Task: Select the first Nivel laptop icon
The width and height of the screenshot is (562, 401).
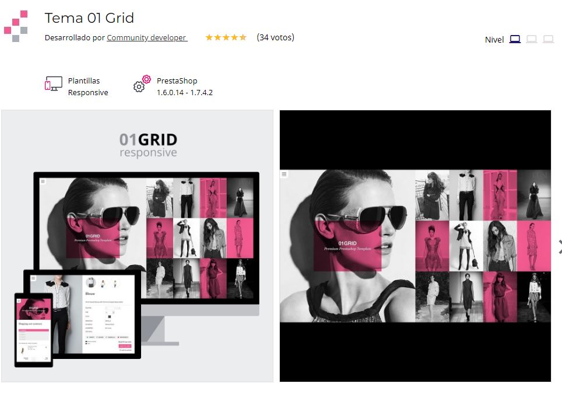Action: tap(515, 39)
